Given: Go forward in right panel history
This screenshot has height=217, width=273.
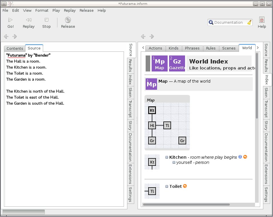Looking at the screenshot, I should tap(152, 36).
